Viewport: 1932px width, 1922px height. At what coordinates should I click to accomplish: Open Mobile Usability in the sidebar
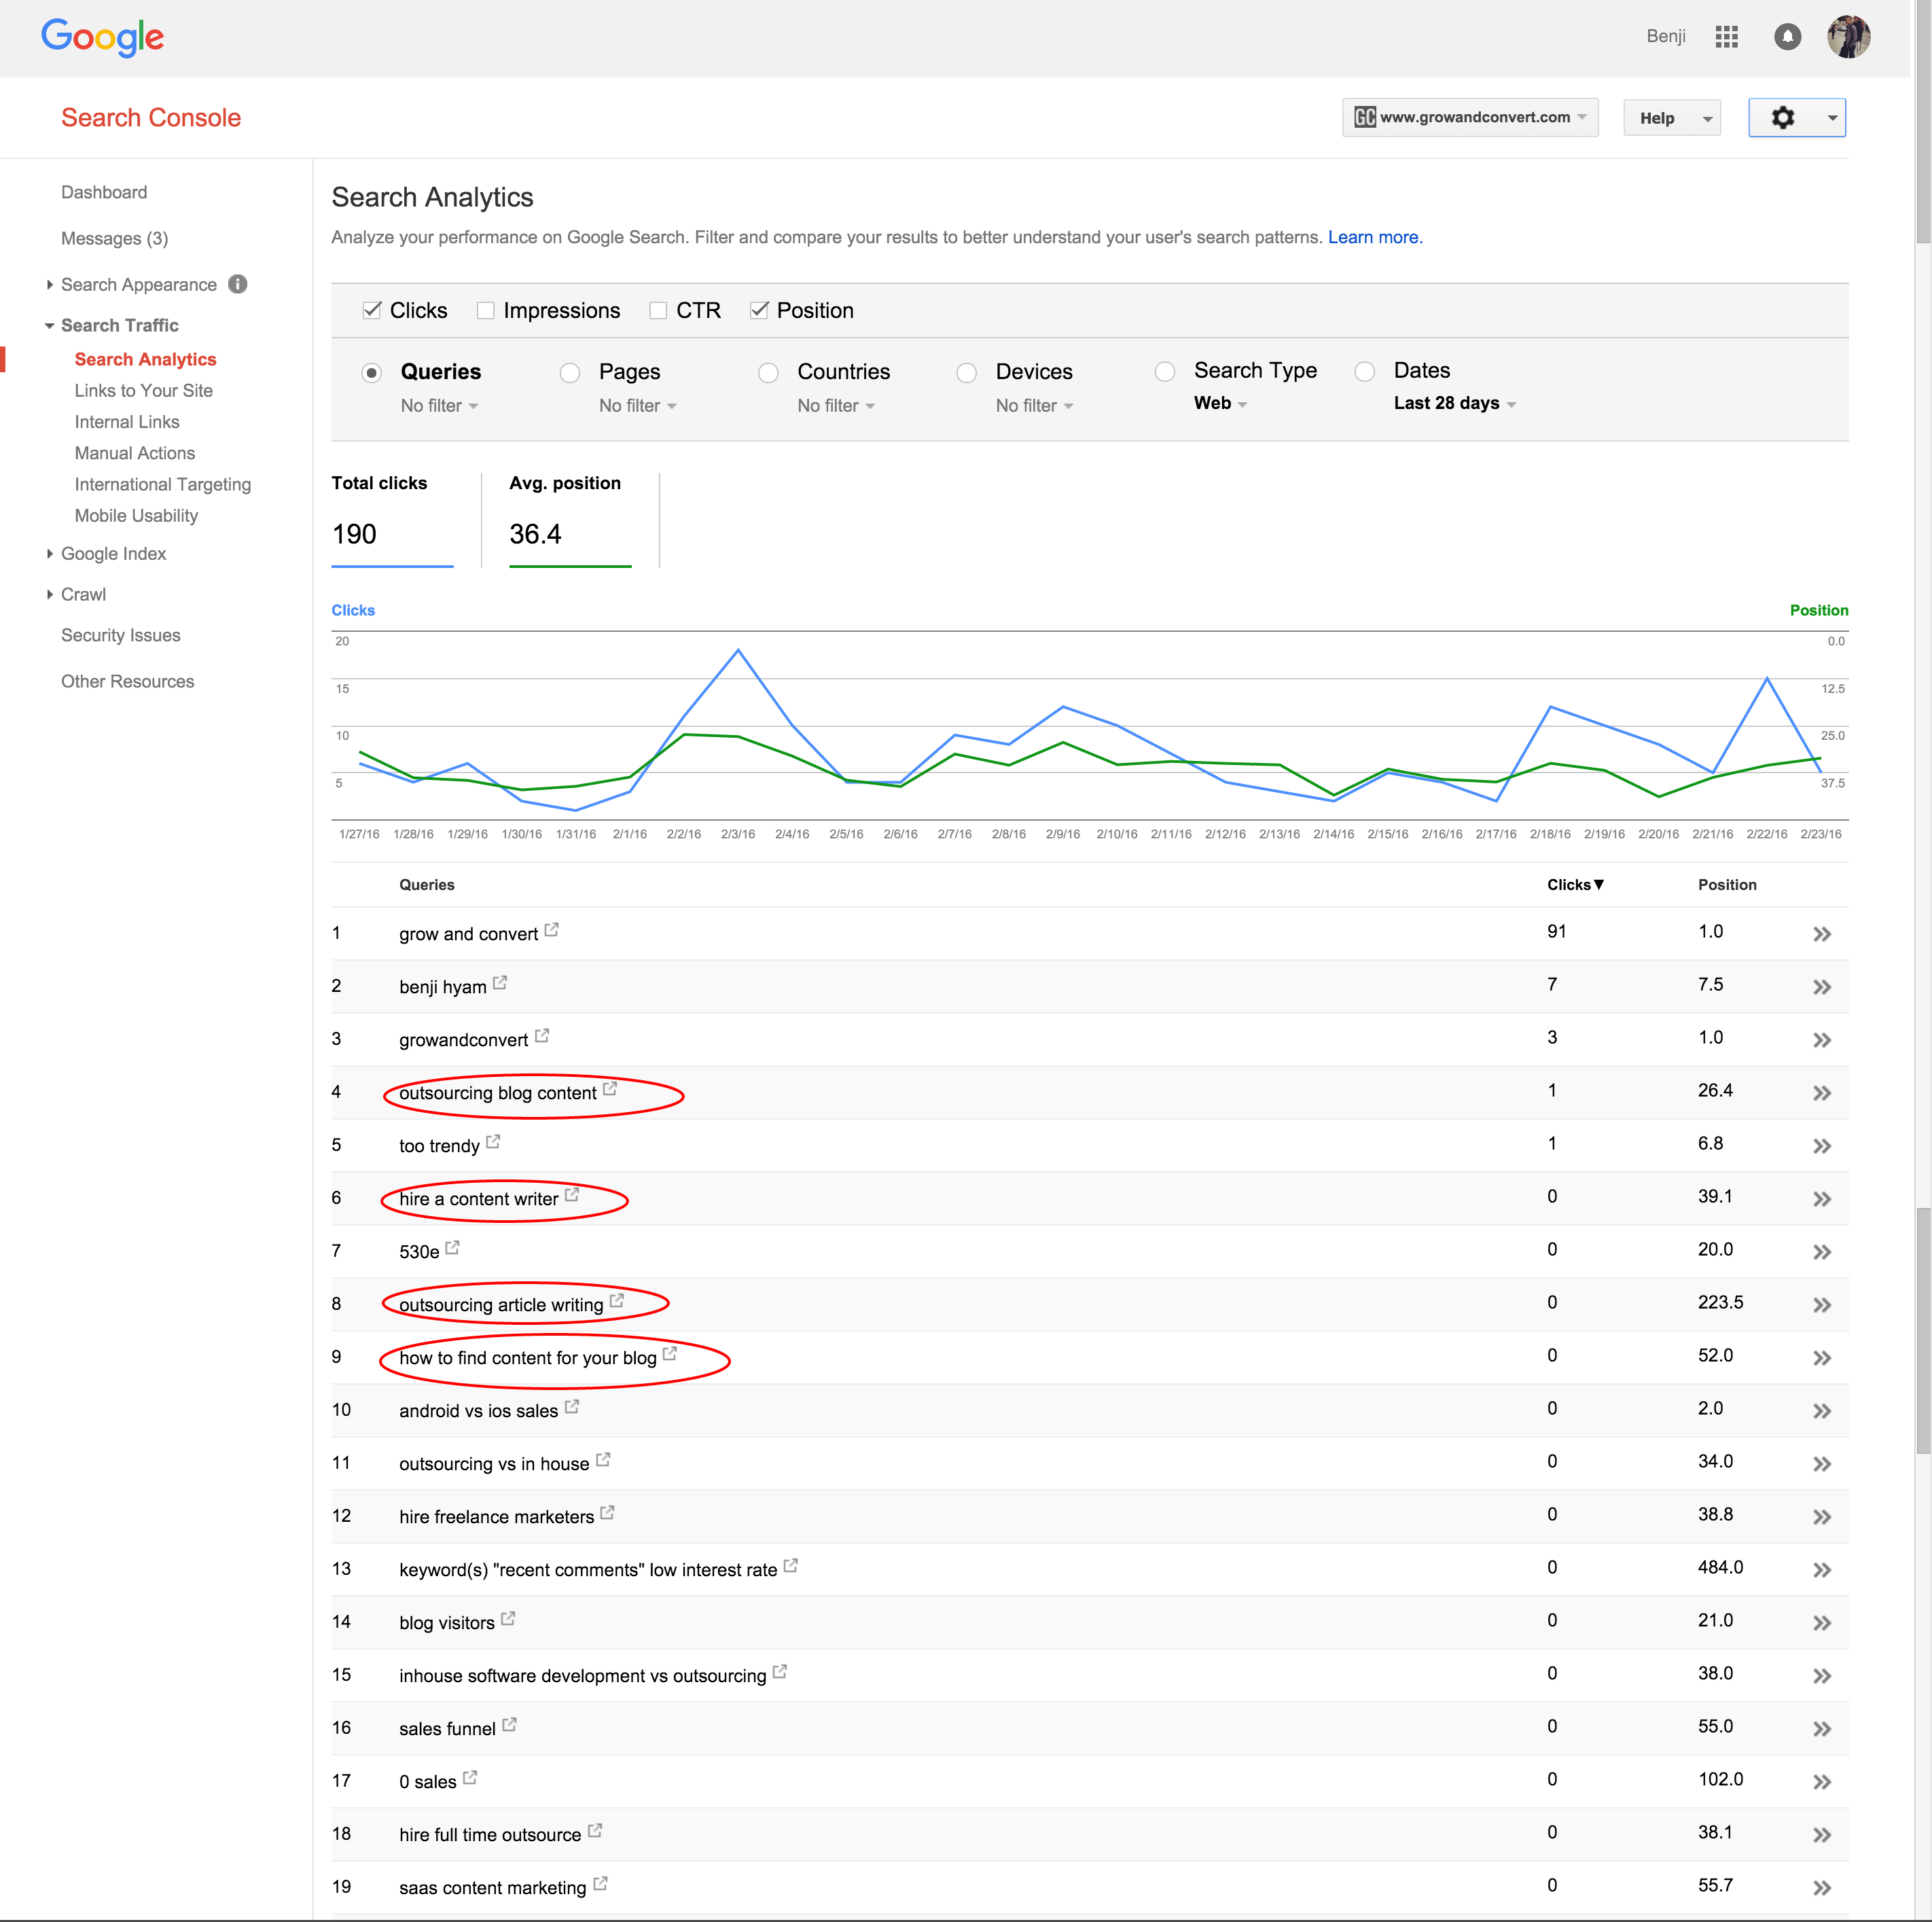coord(136,516)
